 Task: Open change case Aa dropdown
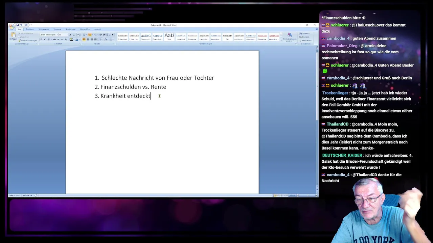click(66, 39)
